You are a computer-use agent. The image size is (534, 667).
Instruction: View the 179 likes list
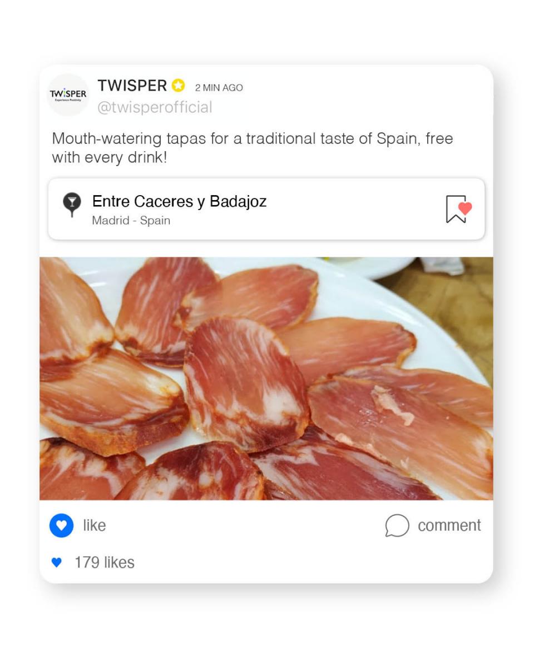[105, 563]
